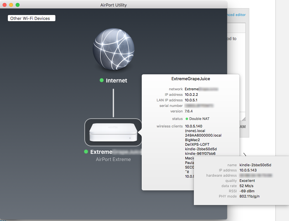Select wireless client DellXPS-LOFT

click(197, 144)
